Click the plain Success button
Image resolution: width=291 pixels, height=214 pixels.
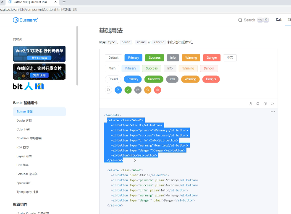pyautogui.click(x=152, y=68)
